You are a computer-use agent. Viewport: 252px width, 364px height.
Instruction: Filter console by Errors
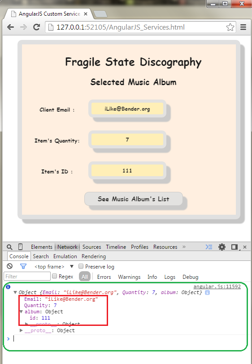[104, 277]
